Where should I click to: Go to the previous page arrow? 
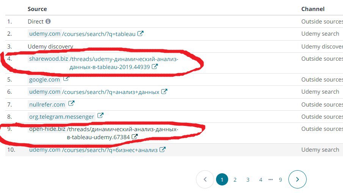click(x=205, y=179)
